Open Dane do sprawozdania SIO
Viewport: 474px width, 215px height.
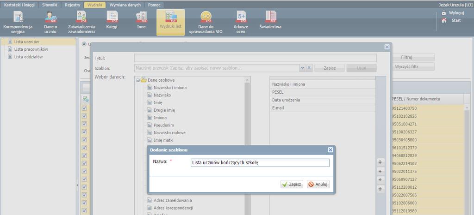[x=206, y=22]
